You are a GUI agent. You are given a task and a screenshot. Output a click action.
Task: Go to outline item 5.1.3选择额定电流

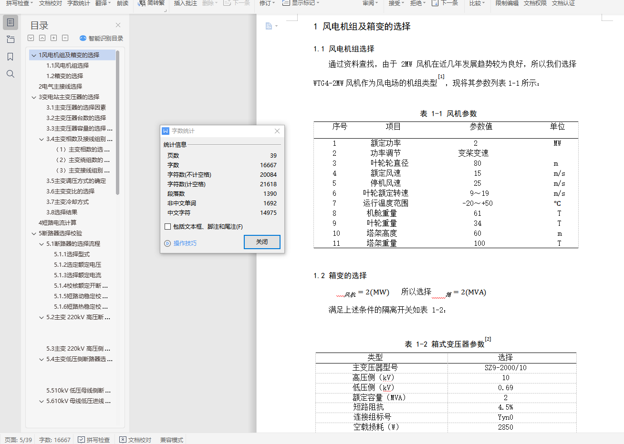tap(77, 275)
